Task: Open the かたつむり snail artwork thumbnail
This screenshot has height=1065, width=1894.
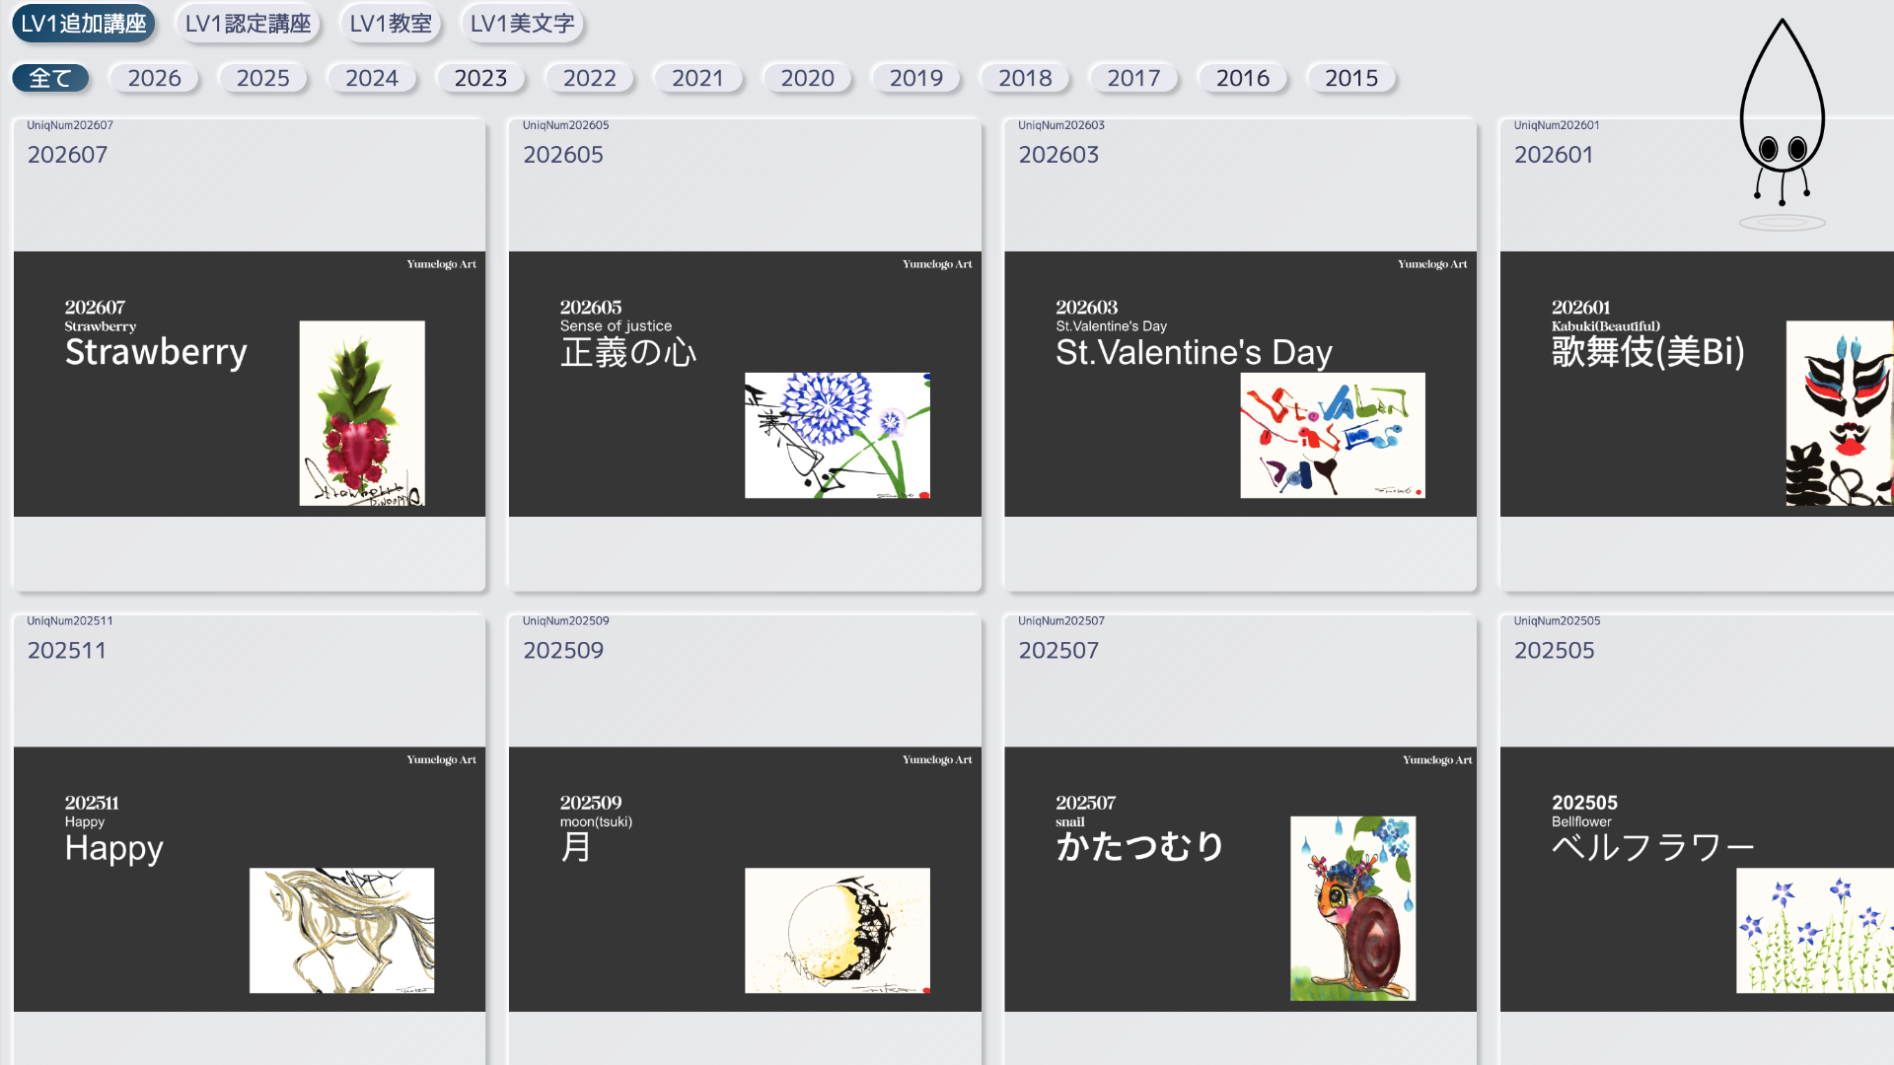Action: click(x=1352, y=908)
